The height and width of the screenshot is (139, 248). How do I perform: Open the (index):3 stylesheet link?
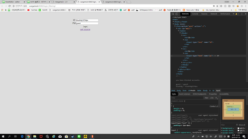click(x=214, y=106)
